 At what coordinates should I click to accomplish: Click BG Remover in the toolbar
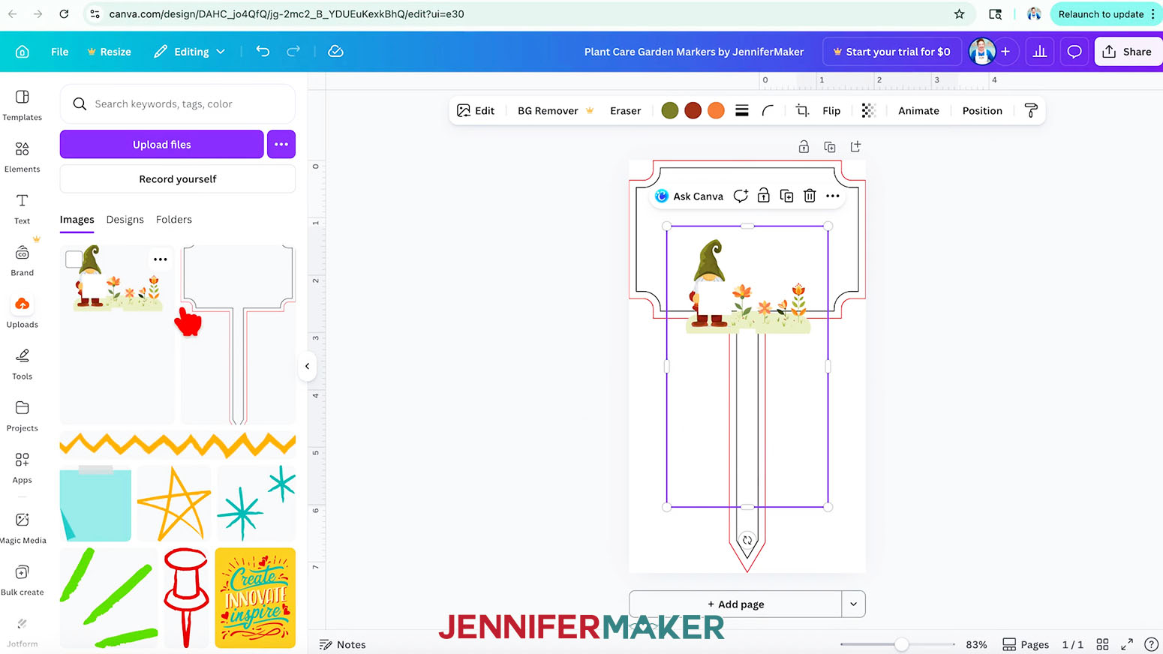point(556,110)
